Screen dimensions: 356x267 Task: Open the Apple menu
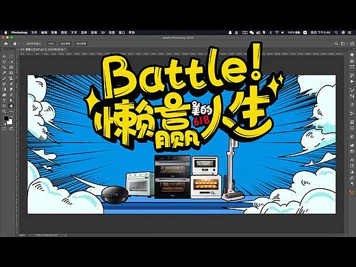(x=6, y=32)
